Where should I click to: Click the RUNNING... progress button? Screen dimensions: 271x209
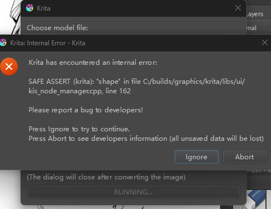[134, 192]
